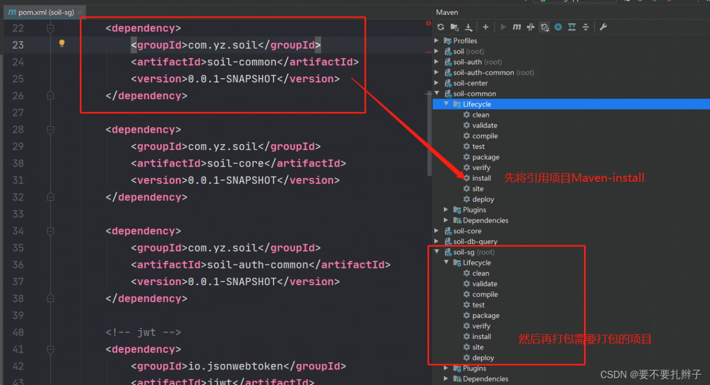Screen dimensions: 710x385
Task: Toggle the highlighted reload-with-clock Maven icon
Action: click(545, 27)
